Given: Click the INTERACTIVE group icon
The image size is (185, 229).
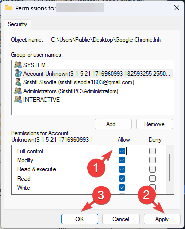Looking at the screenshot, I should click(x=18, y=100).
